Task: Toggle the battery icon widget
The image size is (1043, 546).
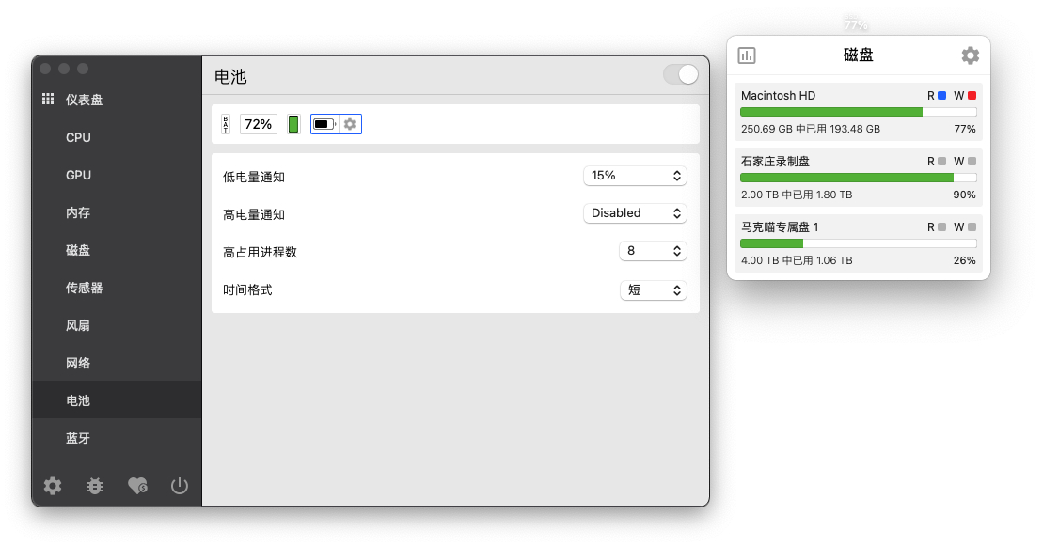Action: pos(324,124)
